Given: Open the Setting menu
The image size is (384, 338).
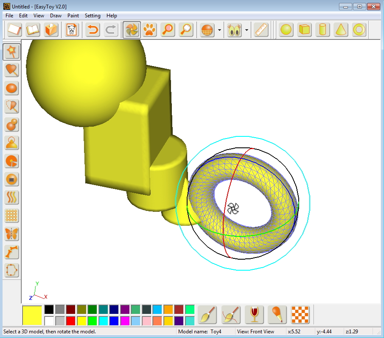Looking at the screenshot, I should [92, 16].
